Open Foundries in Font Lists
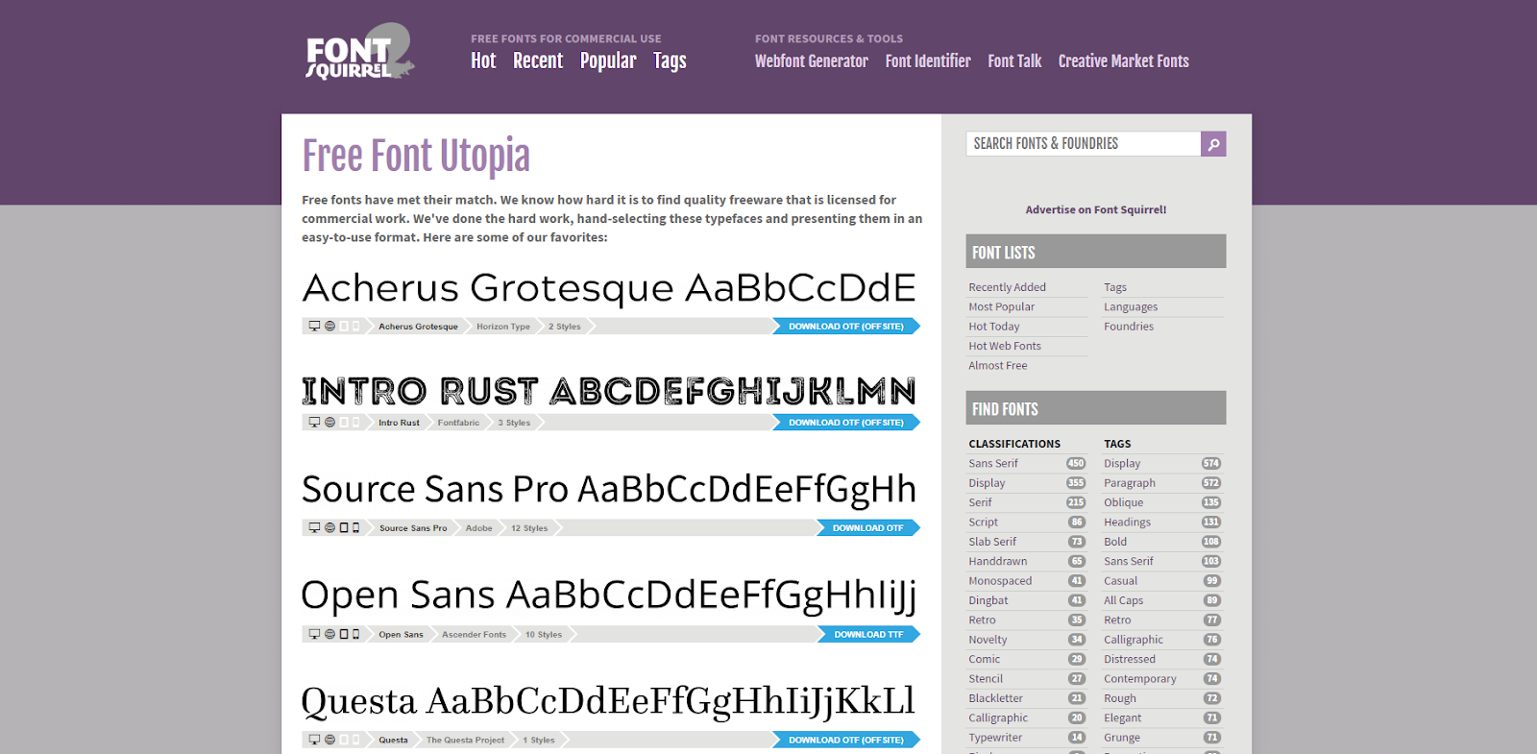Screen dimensions: 1537x754 pyautogui.click(x=1129, y=327)
